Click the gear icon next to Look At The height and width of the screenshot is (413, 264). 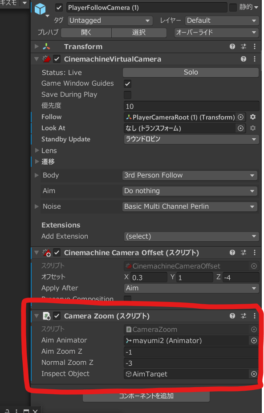[253, 128]
